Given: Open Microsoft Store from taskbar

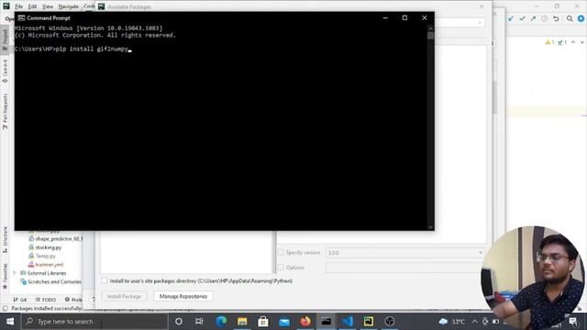Looking at the screenshot, I should 263,322.
